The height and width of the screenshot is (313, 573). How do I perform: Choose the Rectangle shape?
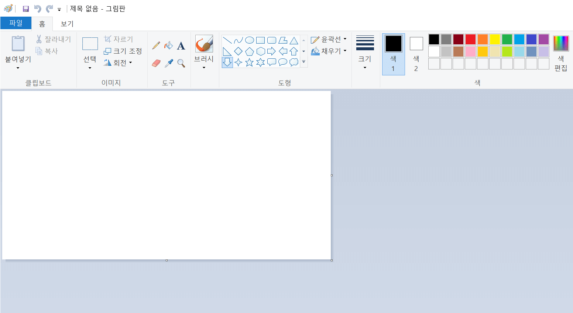[x=261, y=40]
